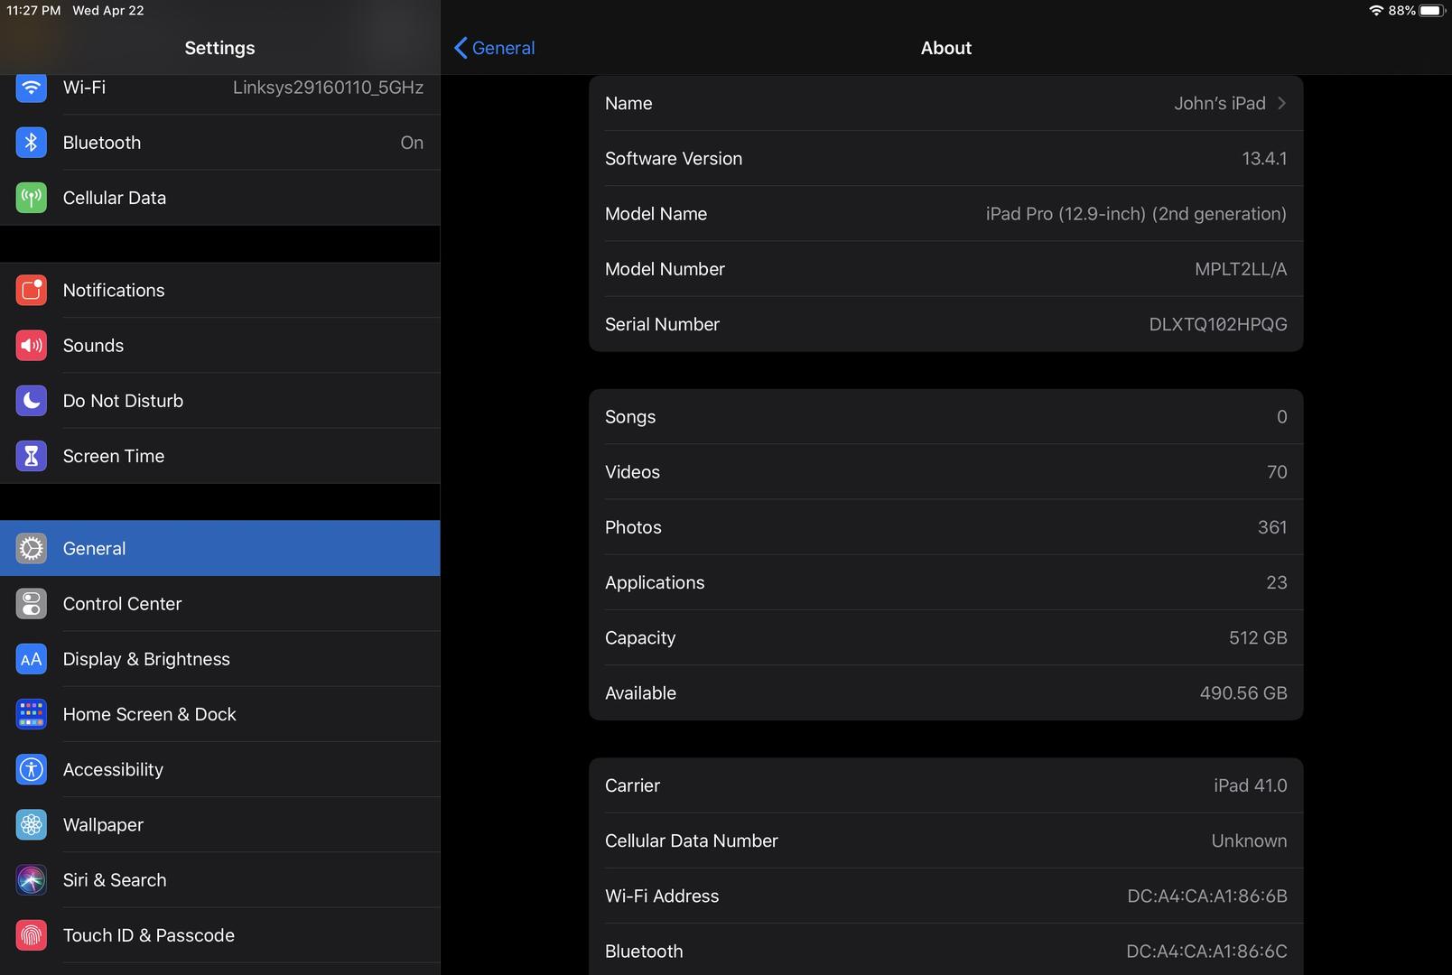Image resolution: width=1452 pixels, height=975 pixels.
Task: Tap the Applications count 23
Action: click(1277, 582)
